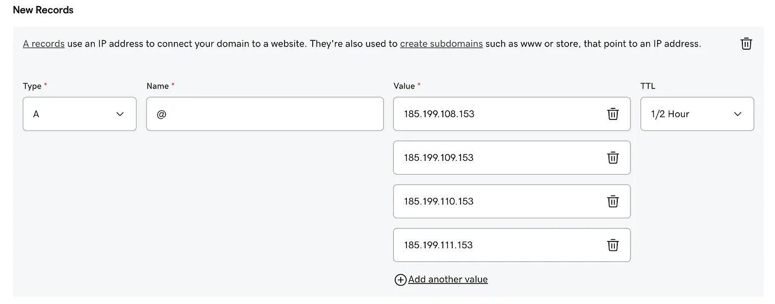Open the 'A records' help link
775x304 pixels.
tap(44, 44)
